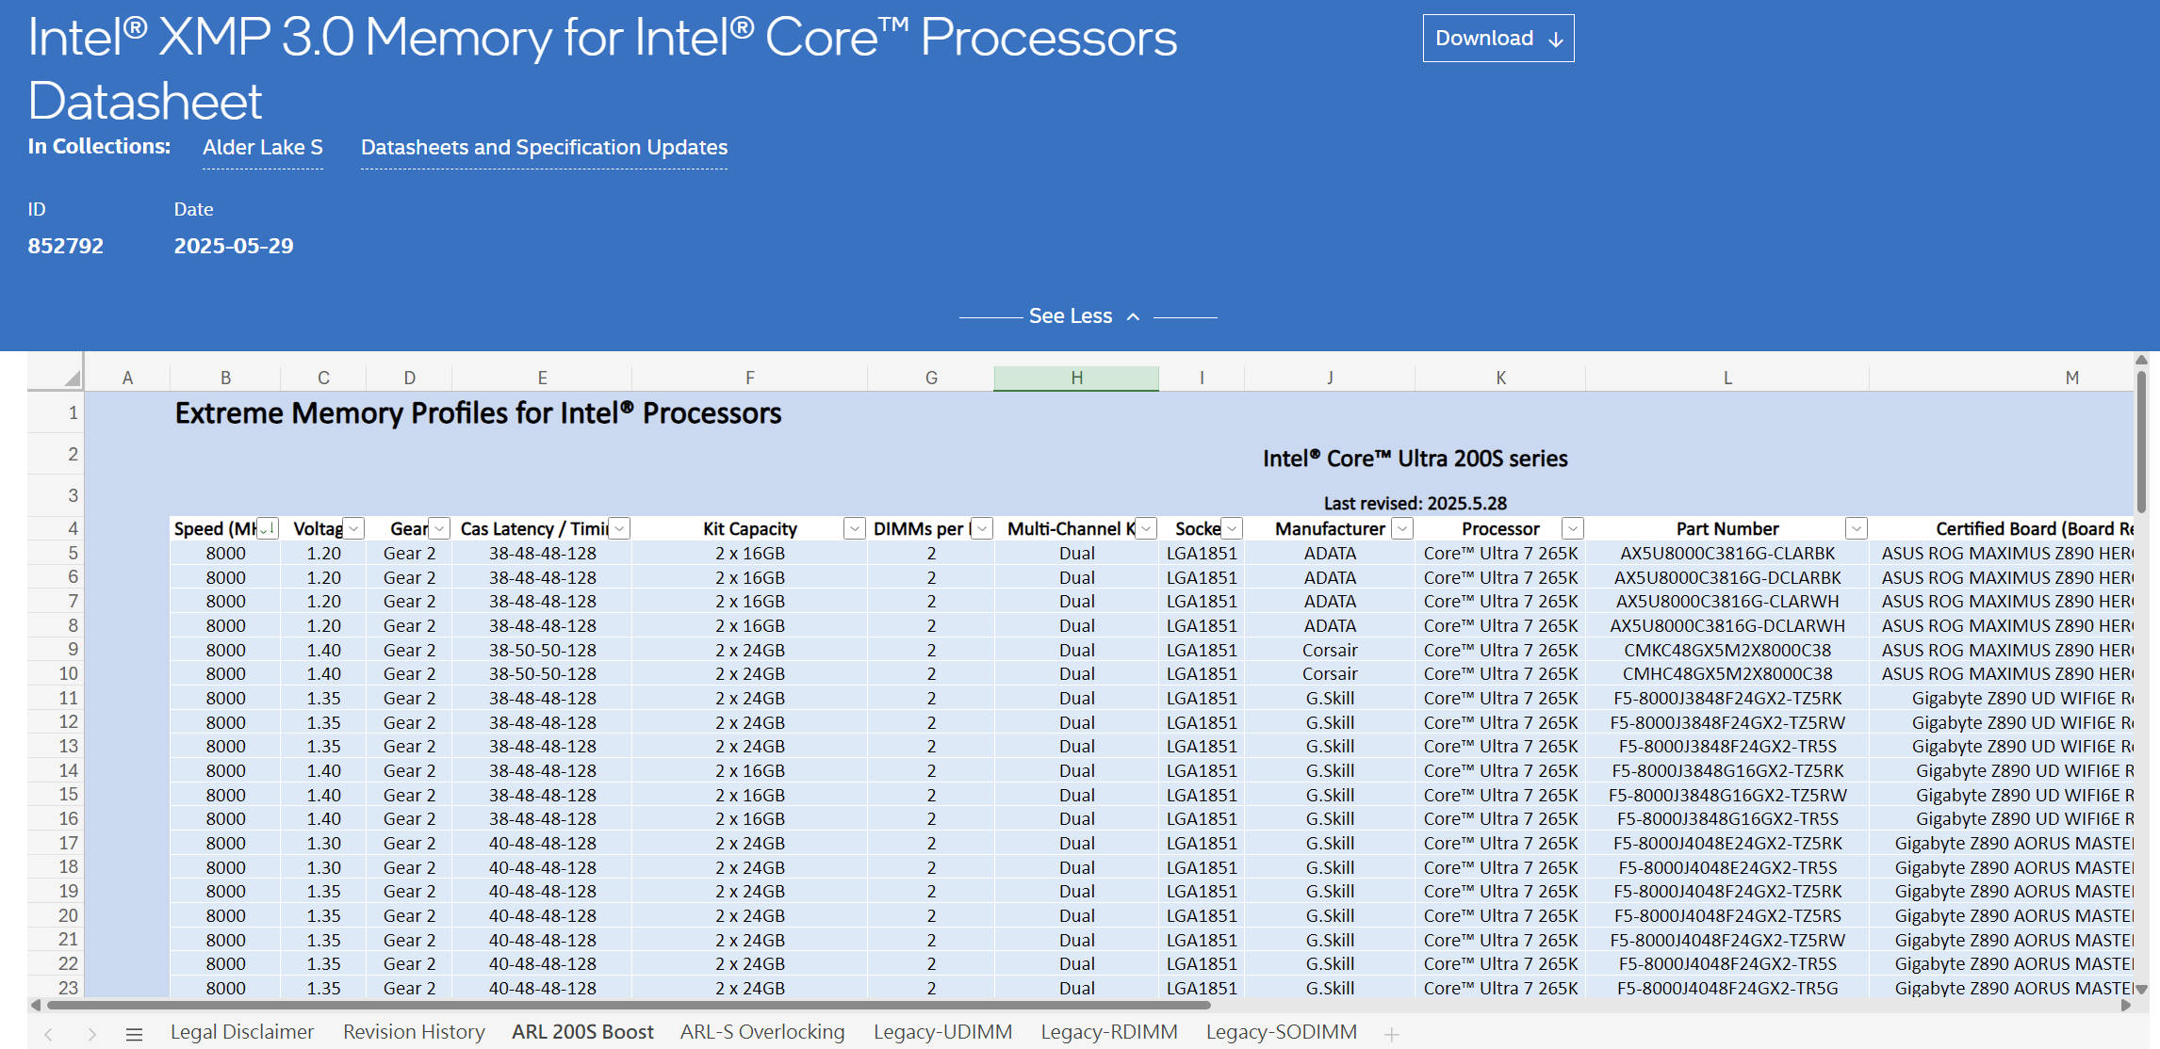Open Multi-Channel Kit filter dropdown
The image size is (2160, 1049).
coord(1146,528)
